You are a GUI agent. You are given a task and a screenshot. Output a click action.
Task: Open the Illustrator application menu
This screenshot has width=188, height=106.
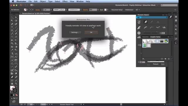(x=21, y=1)
